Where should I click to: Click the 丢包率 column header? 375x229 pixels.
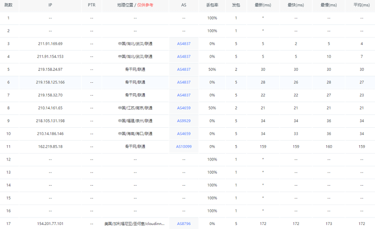tap(211, 4)
